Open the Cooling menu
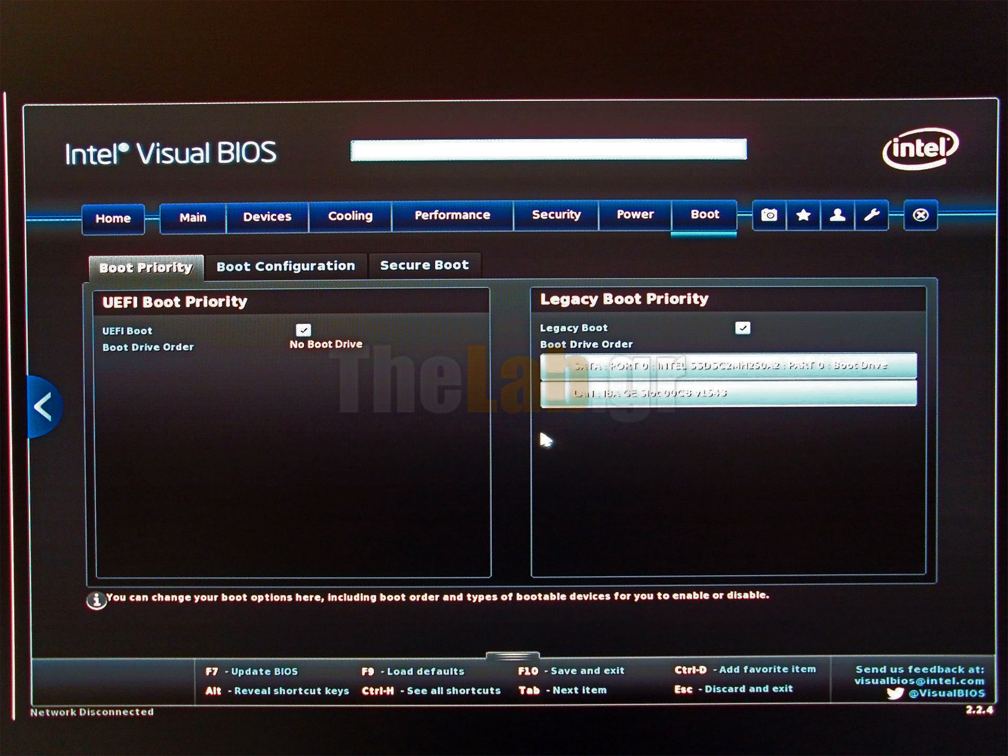This screenshot has height=756, width=1008. (x=350, y=216)
